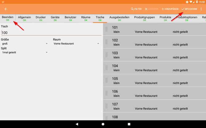This screenshot has width=206, height=128.
Task: Go to the Beenden tab
Action: [x=8, y=18]
